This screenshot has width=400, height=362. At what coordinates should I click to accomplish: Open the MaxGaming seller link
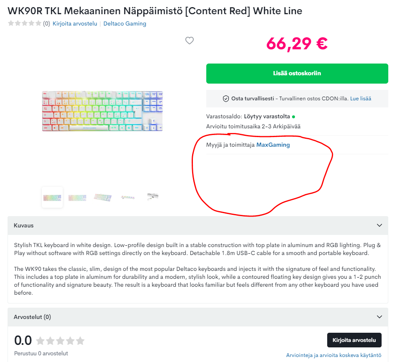pos(273,145)
